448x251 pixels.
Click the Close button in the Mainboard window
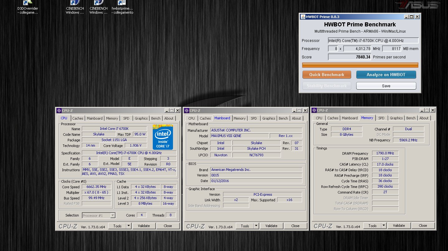(295, 226)
